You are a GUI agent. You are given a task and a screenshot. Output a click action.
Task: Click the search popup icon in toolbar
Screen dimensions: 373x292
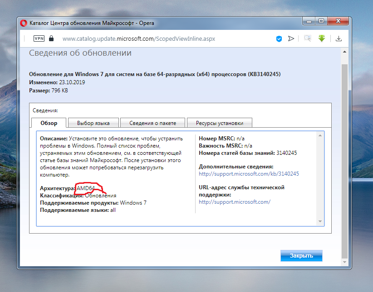(308, 38)
